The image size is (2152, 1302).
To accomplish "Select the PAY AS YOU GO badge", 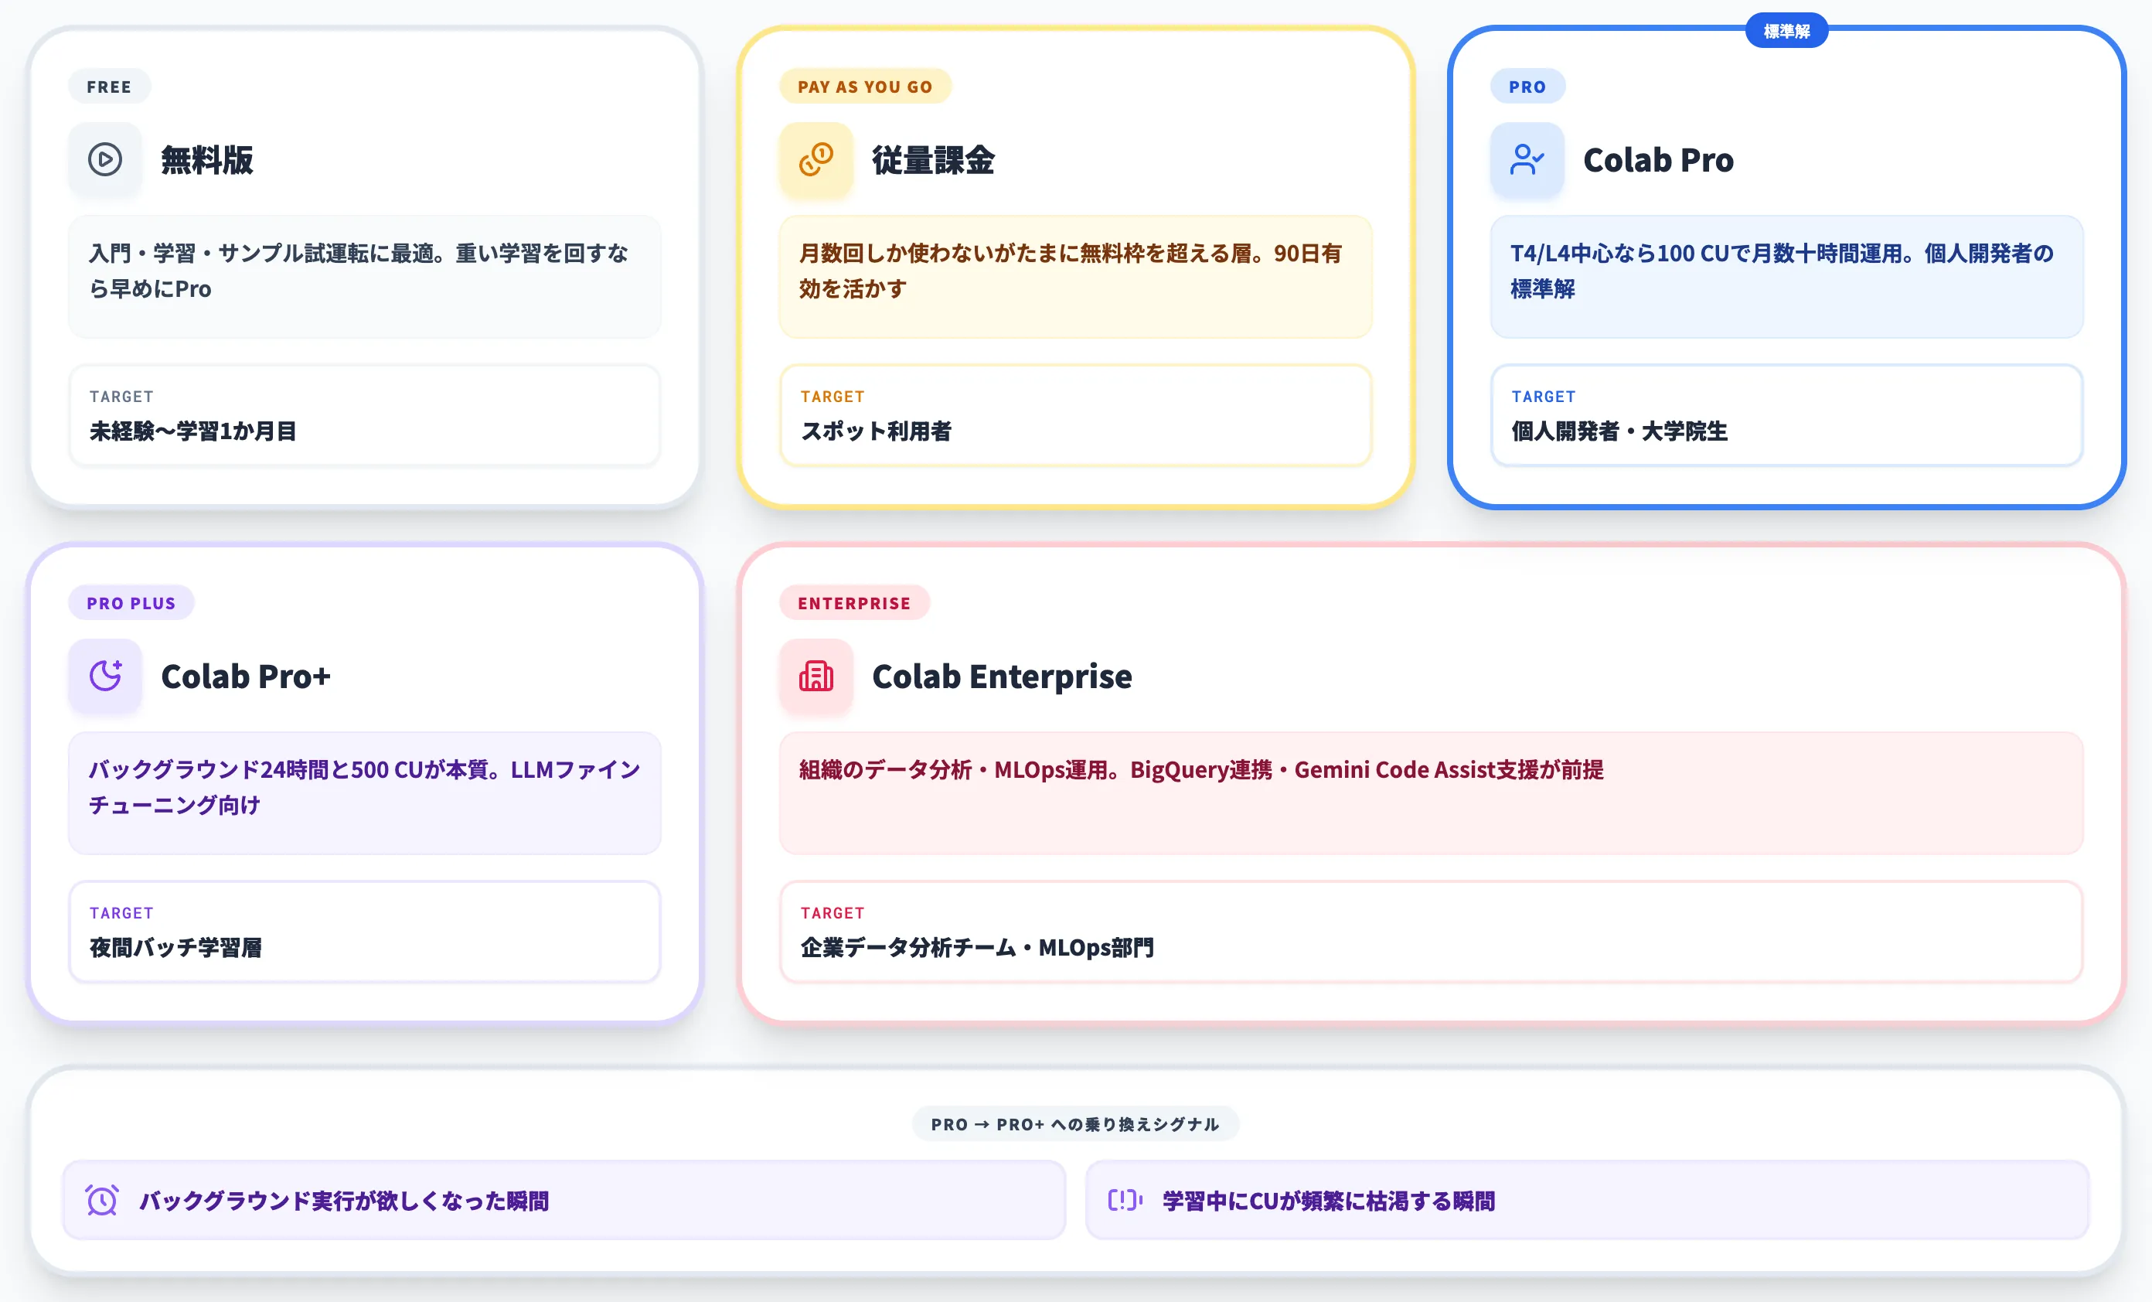I will coord(865,87).
